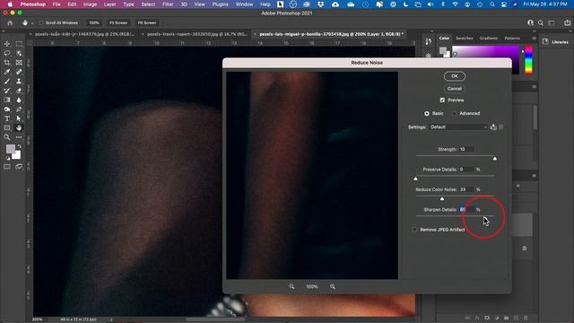This screenshot has height=323, width=574.
Task: Open the Filter menu
Action: (x=168, y=4)
